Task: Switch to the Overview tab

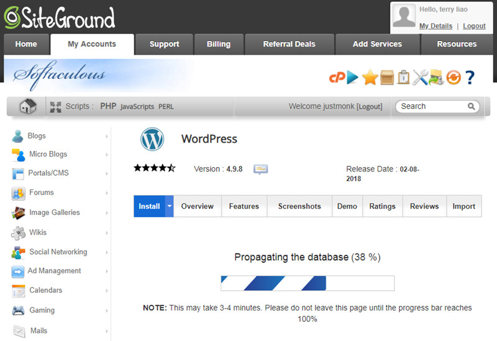Action: (197, 206)
